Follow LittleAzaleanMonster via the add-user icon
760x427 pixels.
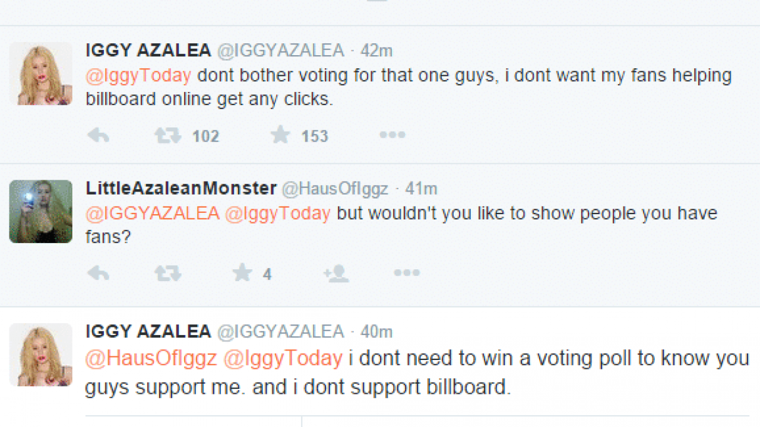coord(335,273)
